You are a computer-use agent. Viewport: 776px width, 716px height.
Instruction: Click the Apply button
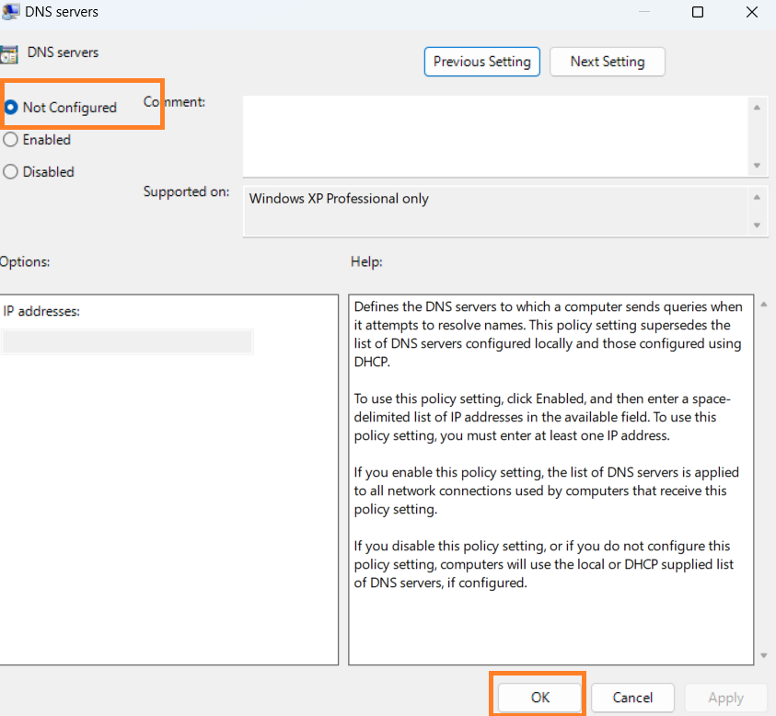[x=725, y=698]
